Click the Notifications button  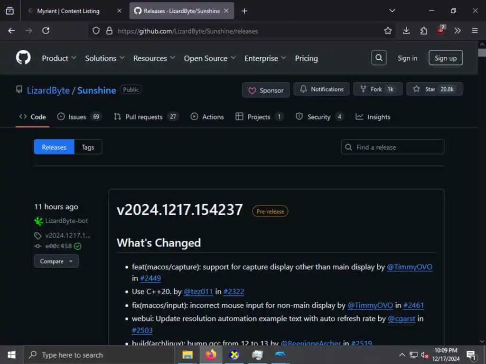click(x=321, y=89)
